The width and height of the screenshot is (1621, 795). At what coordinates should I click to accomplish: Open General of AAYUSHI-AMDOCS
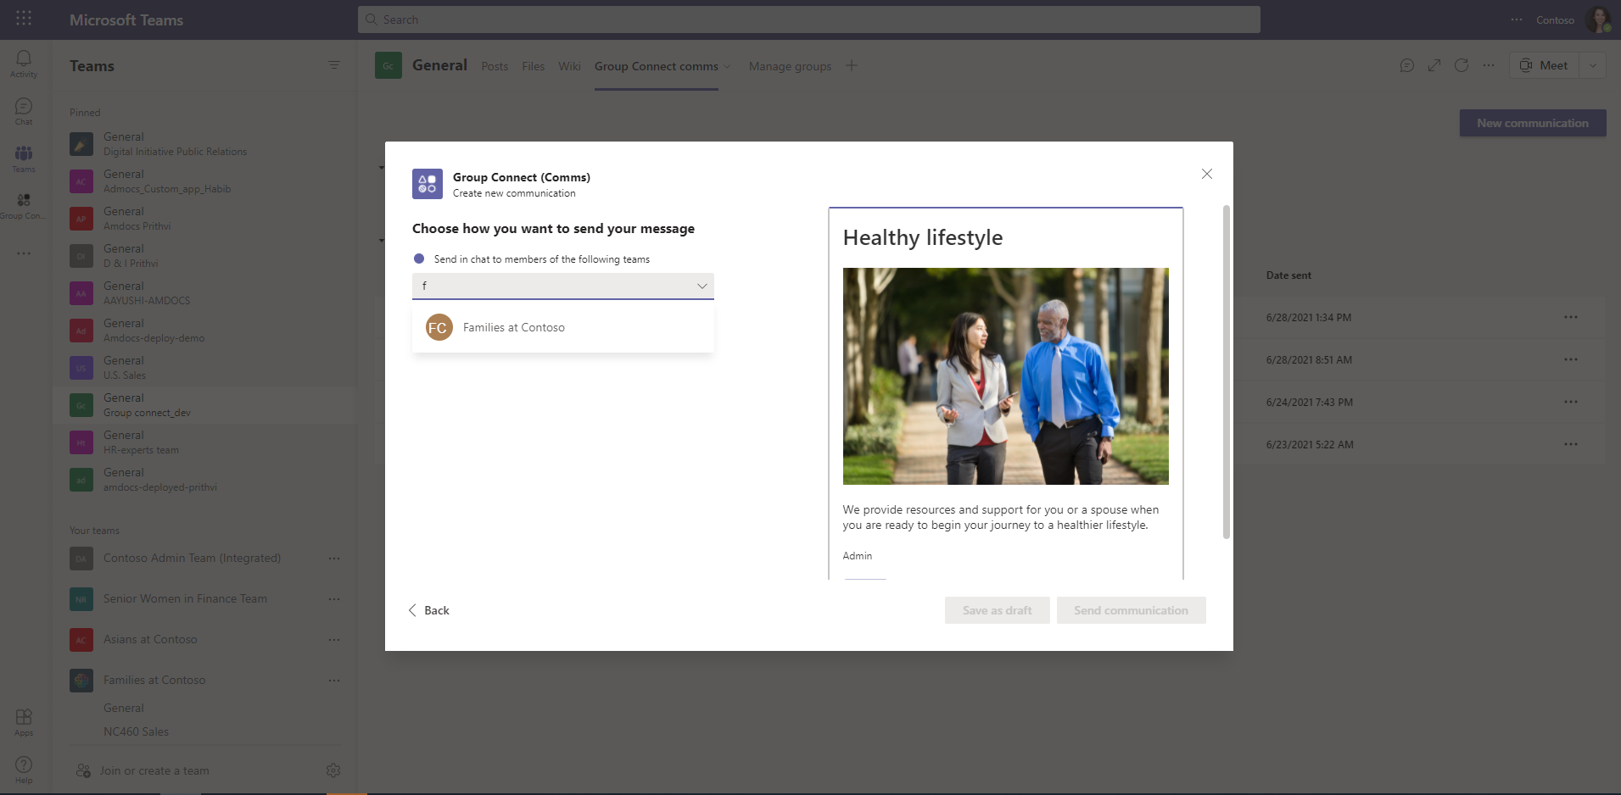(x=204, y=293)
